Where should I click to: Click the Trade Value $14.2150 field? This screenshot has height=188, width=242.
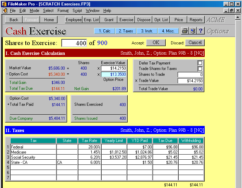click(x=190, y=81)
